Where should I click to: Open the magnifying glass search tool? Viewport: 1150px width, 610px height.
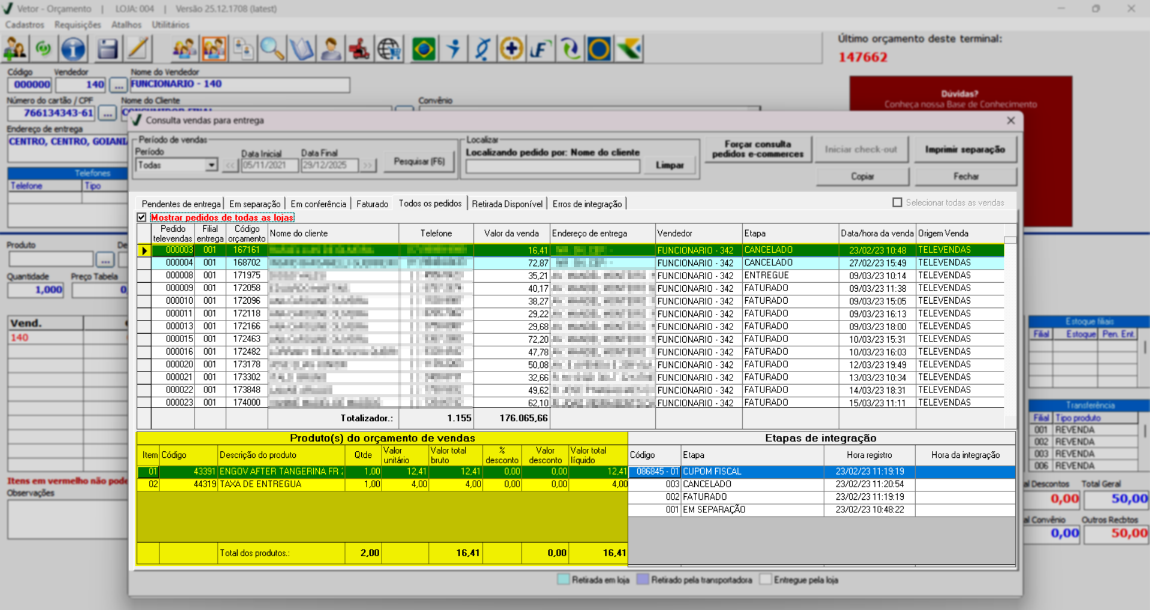point(272,49)
